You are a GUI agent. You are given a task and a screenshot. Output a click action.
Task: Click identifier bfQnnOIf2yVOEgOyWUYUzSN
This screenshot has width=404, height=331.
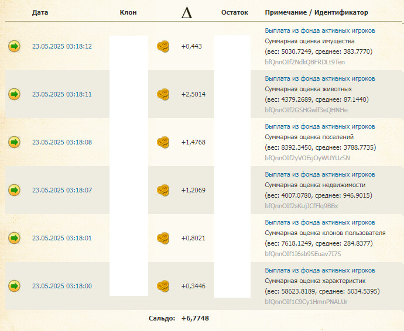point(307,158)
